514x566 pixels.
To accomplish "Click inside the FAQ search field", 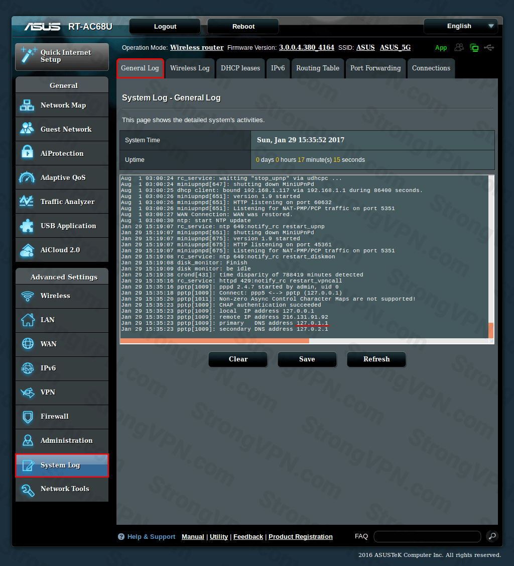I will [428, 536].
